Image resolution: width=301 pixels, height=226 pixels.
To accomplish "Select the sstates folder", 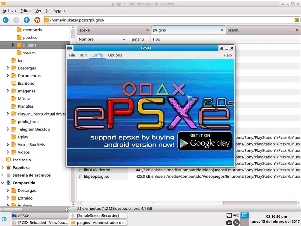I will coord(29,53).
